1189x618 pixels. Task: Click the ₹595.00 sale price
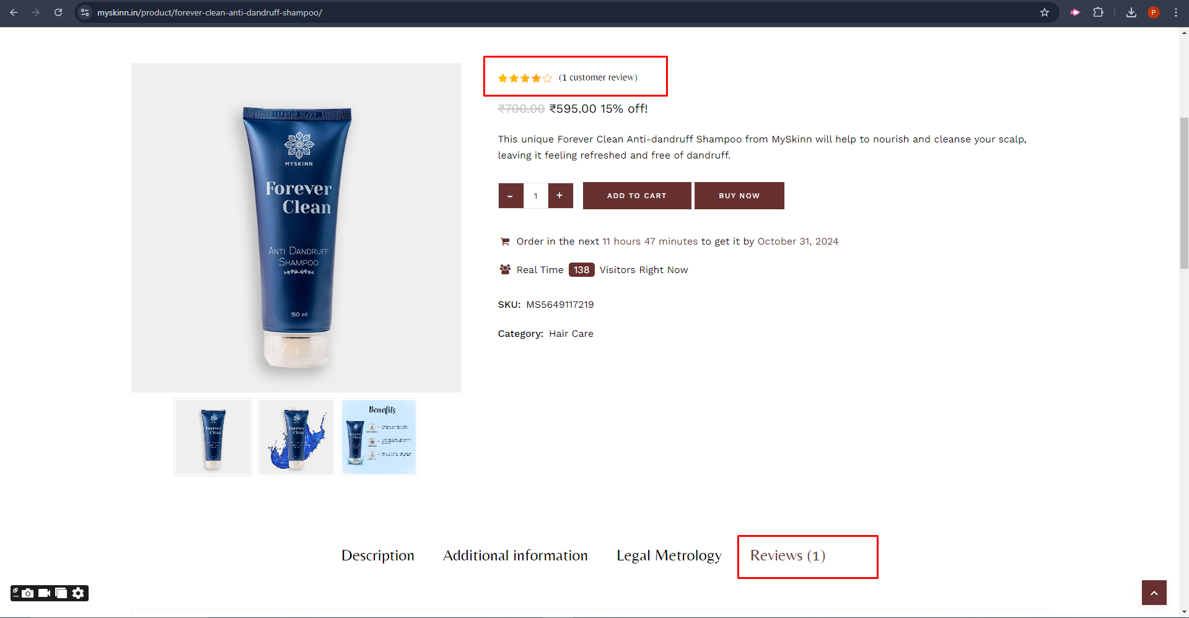click(x=573, y=109)
